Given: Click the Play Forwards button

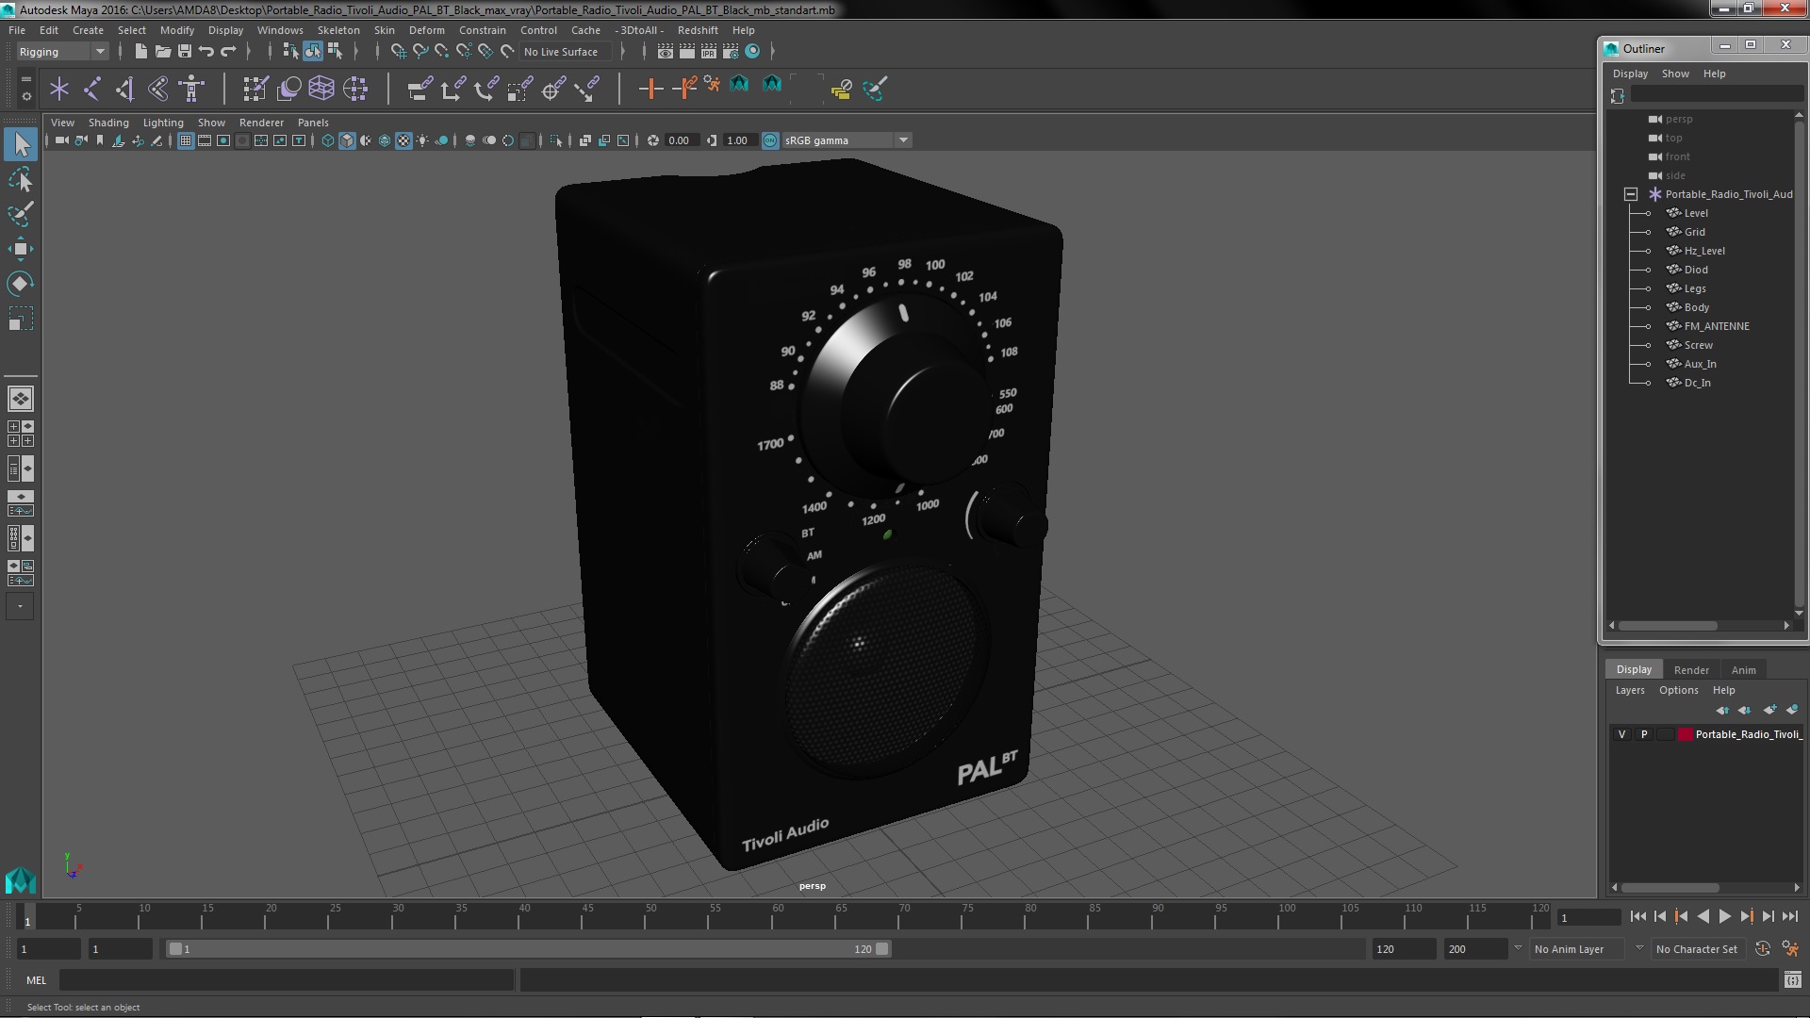Looking at the screenshot, I should click(x=1724, y=916).
